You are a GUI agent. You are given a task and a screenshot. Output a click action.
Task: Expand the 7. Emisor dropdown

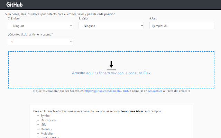[x=40, y=26]
